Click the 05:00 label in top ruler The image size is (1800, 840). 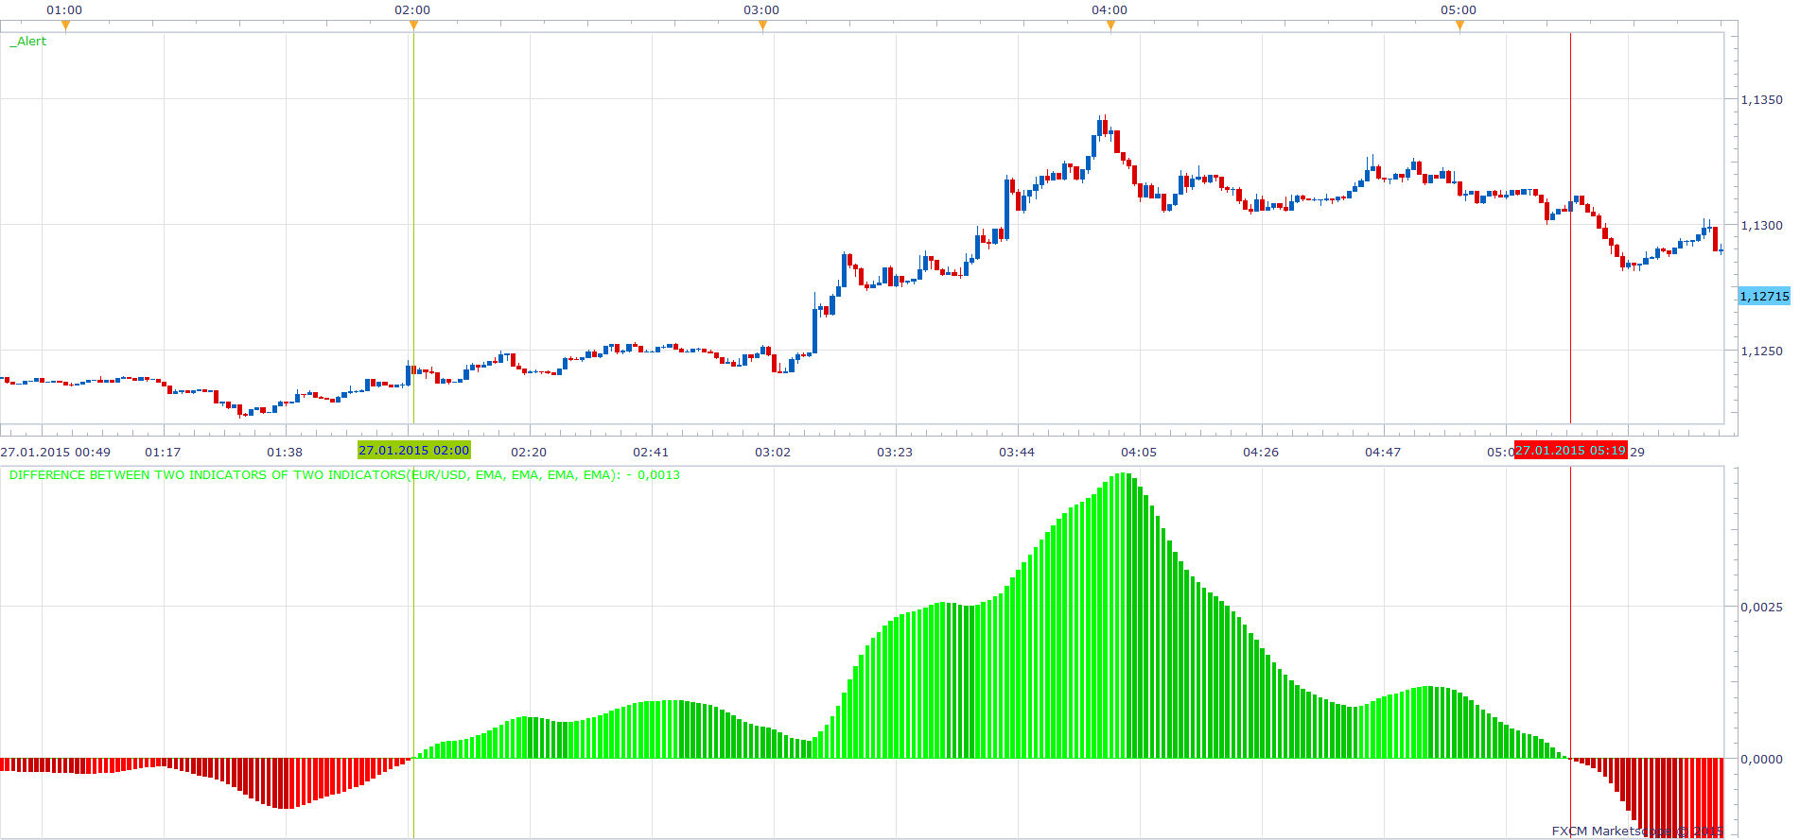pos(1459,9)
